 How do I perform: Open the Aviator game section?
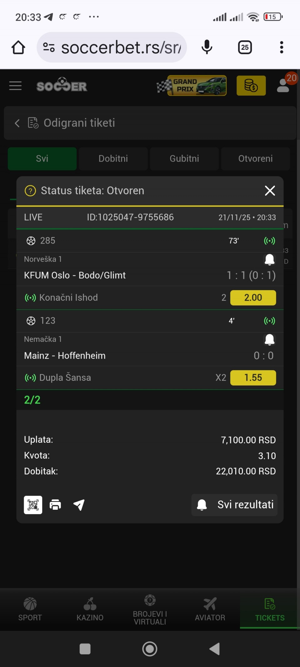[210, 609]
